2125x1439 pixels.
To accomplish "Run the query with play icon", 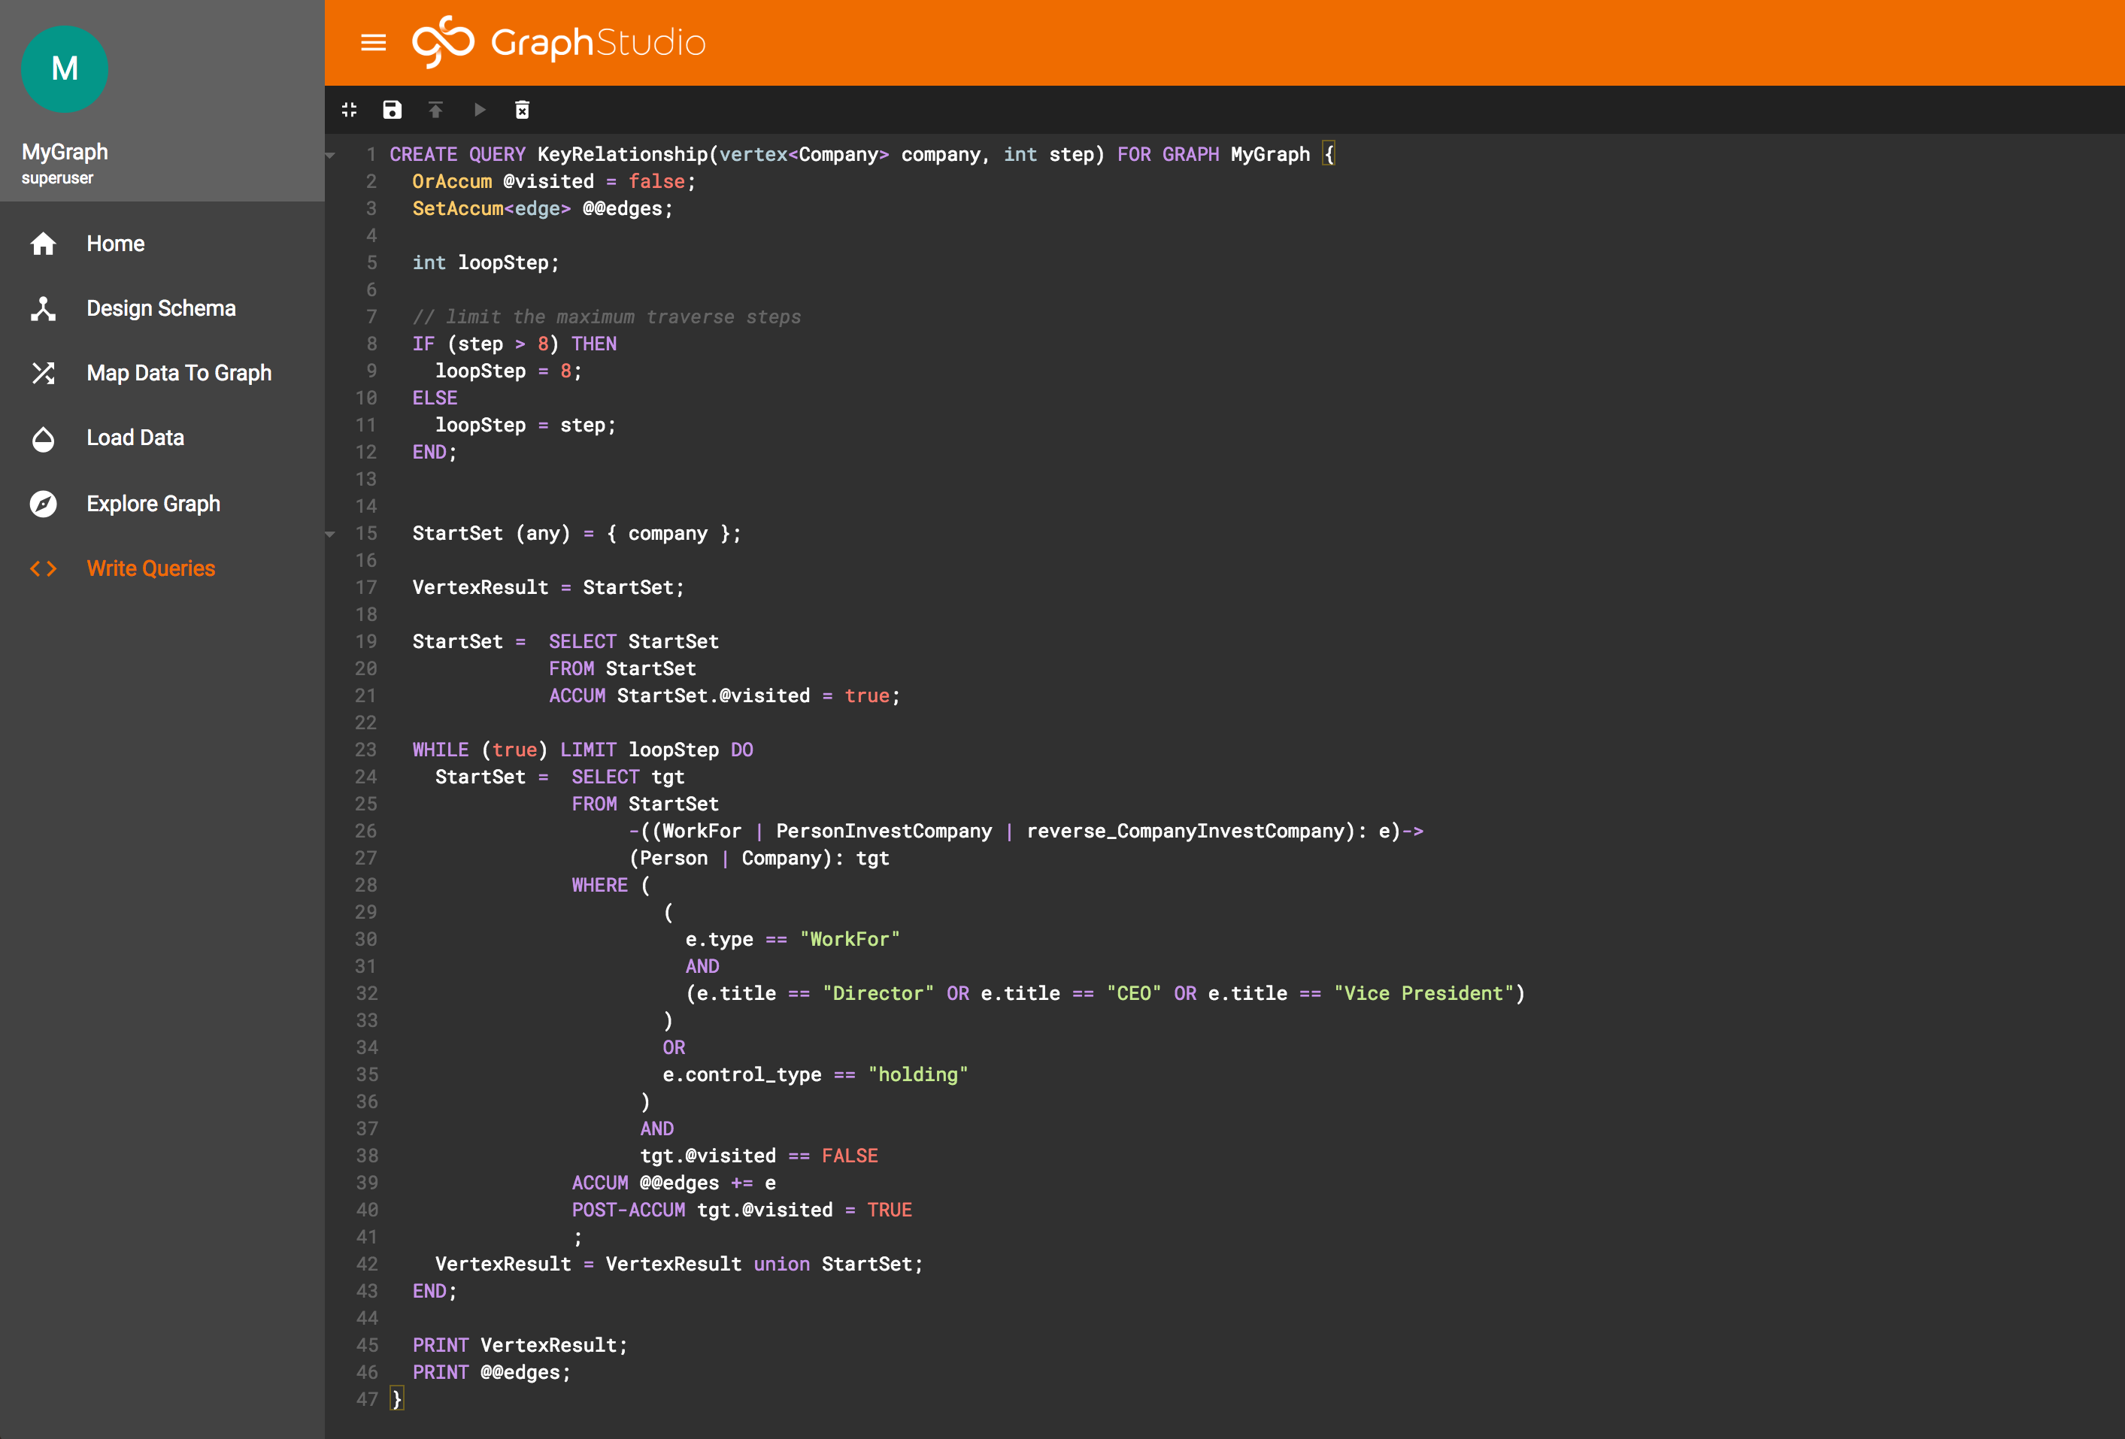I will coord(479,110).
